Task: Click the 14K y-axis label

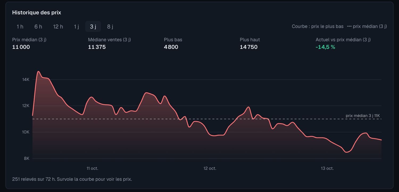Action: (x=26, y=79)
